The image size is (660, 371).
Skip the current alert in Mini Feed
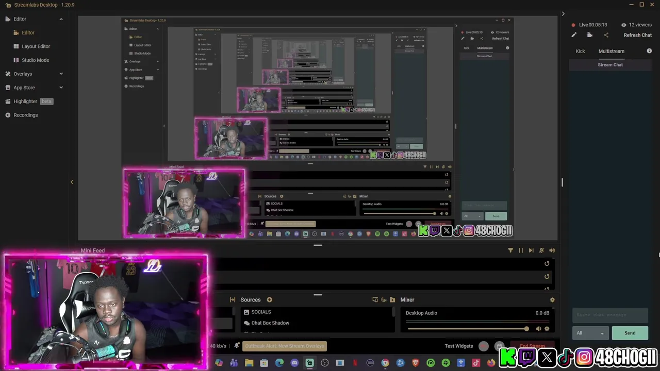[531, 250]
